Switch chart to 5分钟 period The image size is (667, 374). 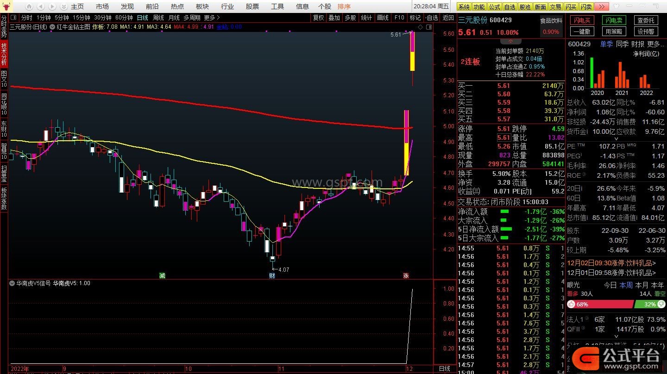pos(62,18)
